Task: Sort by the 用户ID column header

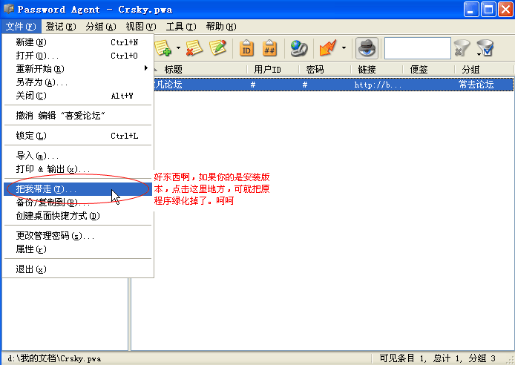Action: click(x=273, y=69)
